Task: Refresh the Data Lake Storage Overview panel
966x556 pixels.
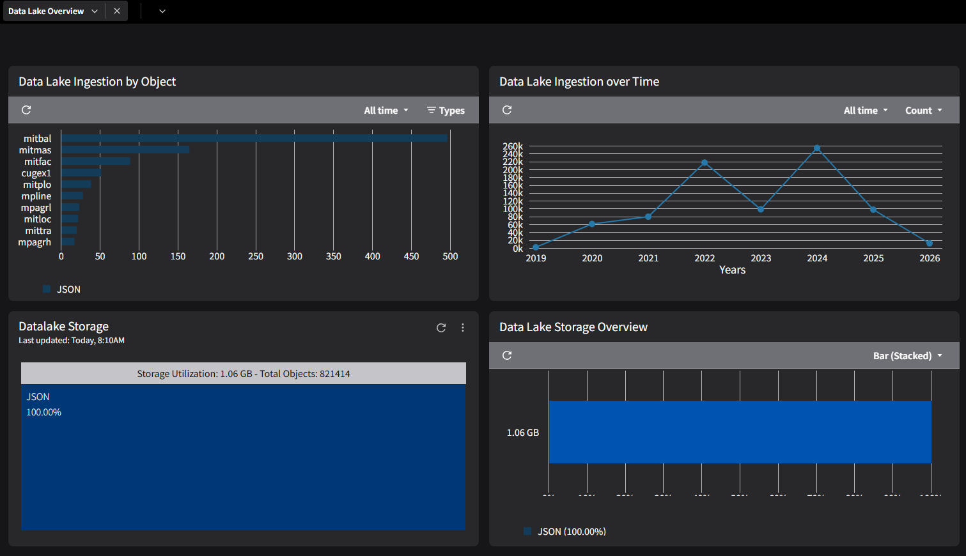Action: pos(507,355)
